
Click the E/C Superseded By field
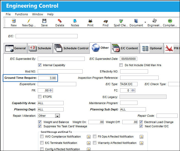pos(61,59)
